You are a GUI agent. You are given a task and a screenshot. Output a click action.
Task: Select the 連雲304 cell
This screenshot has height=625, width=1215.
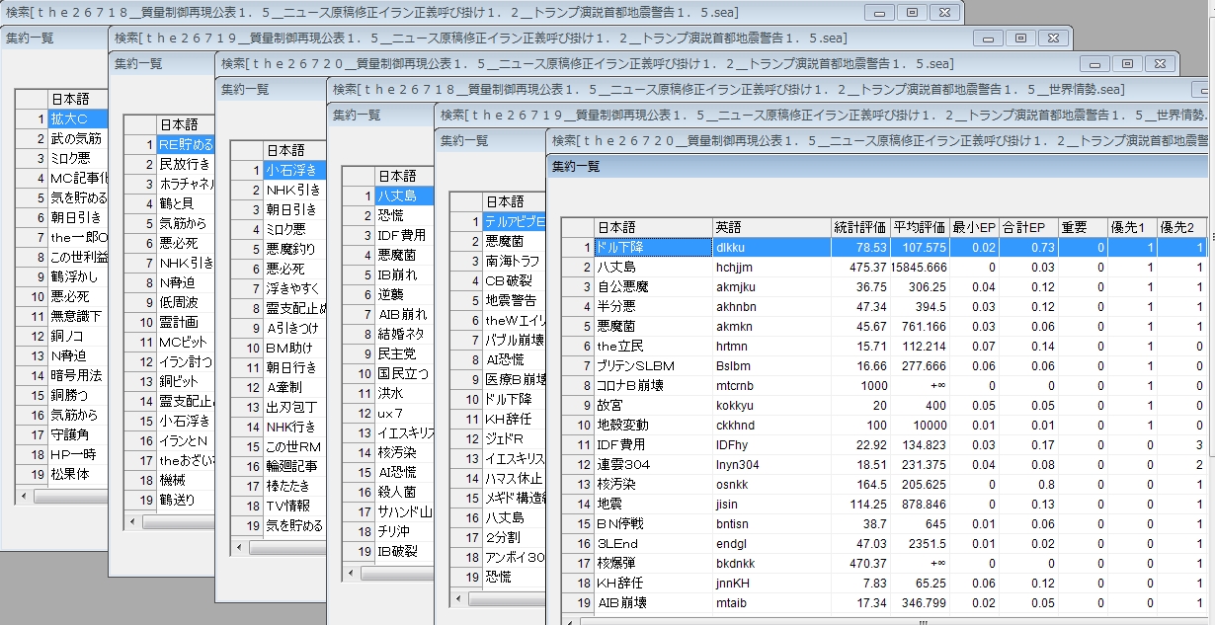(x=652, y=464)
